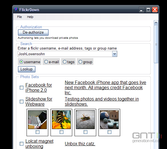Open the Help menu

tap(30, 17)
